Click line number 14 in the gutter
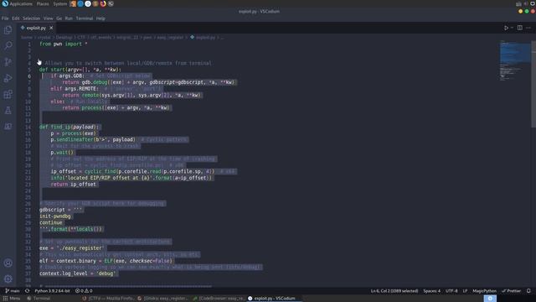This screenshot has width=536, height=302. [28, 127]
